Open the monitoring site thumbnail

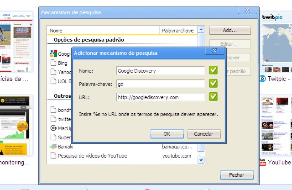(16, 126)
